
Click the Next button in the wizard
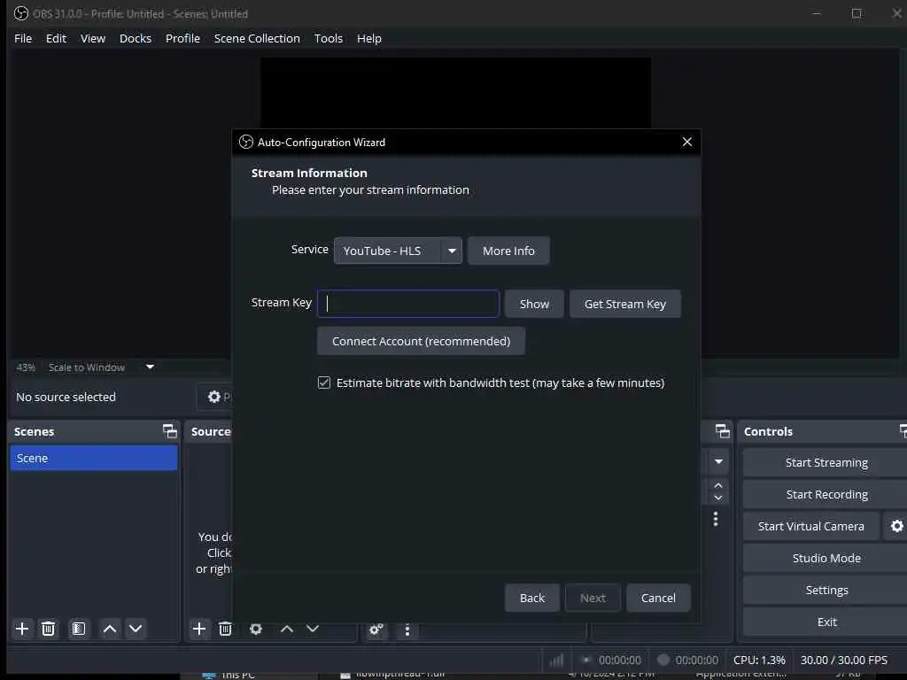point(593,598)
